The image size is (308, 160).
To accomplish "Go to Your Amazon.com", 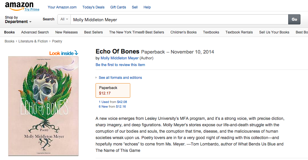I will pos(62,7).
